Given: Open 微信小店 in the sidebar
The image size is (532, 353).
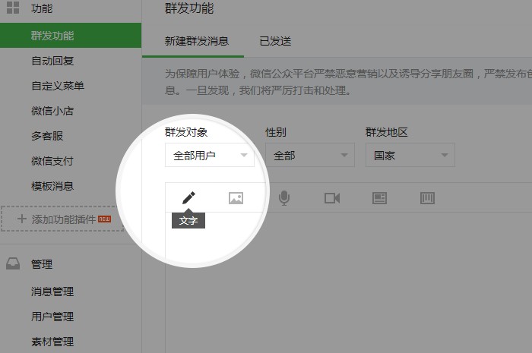Looking at the screenshot, I should point(52,111).
